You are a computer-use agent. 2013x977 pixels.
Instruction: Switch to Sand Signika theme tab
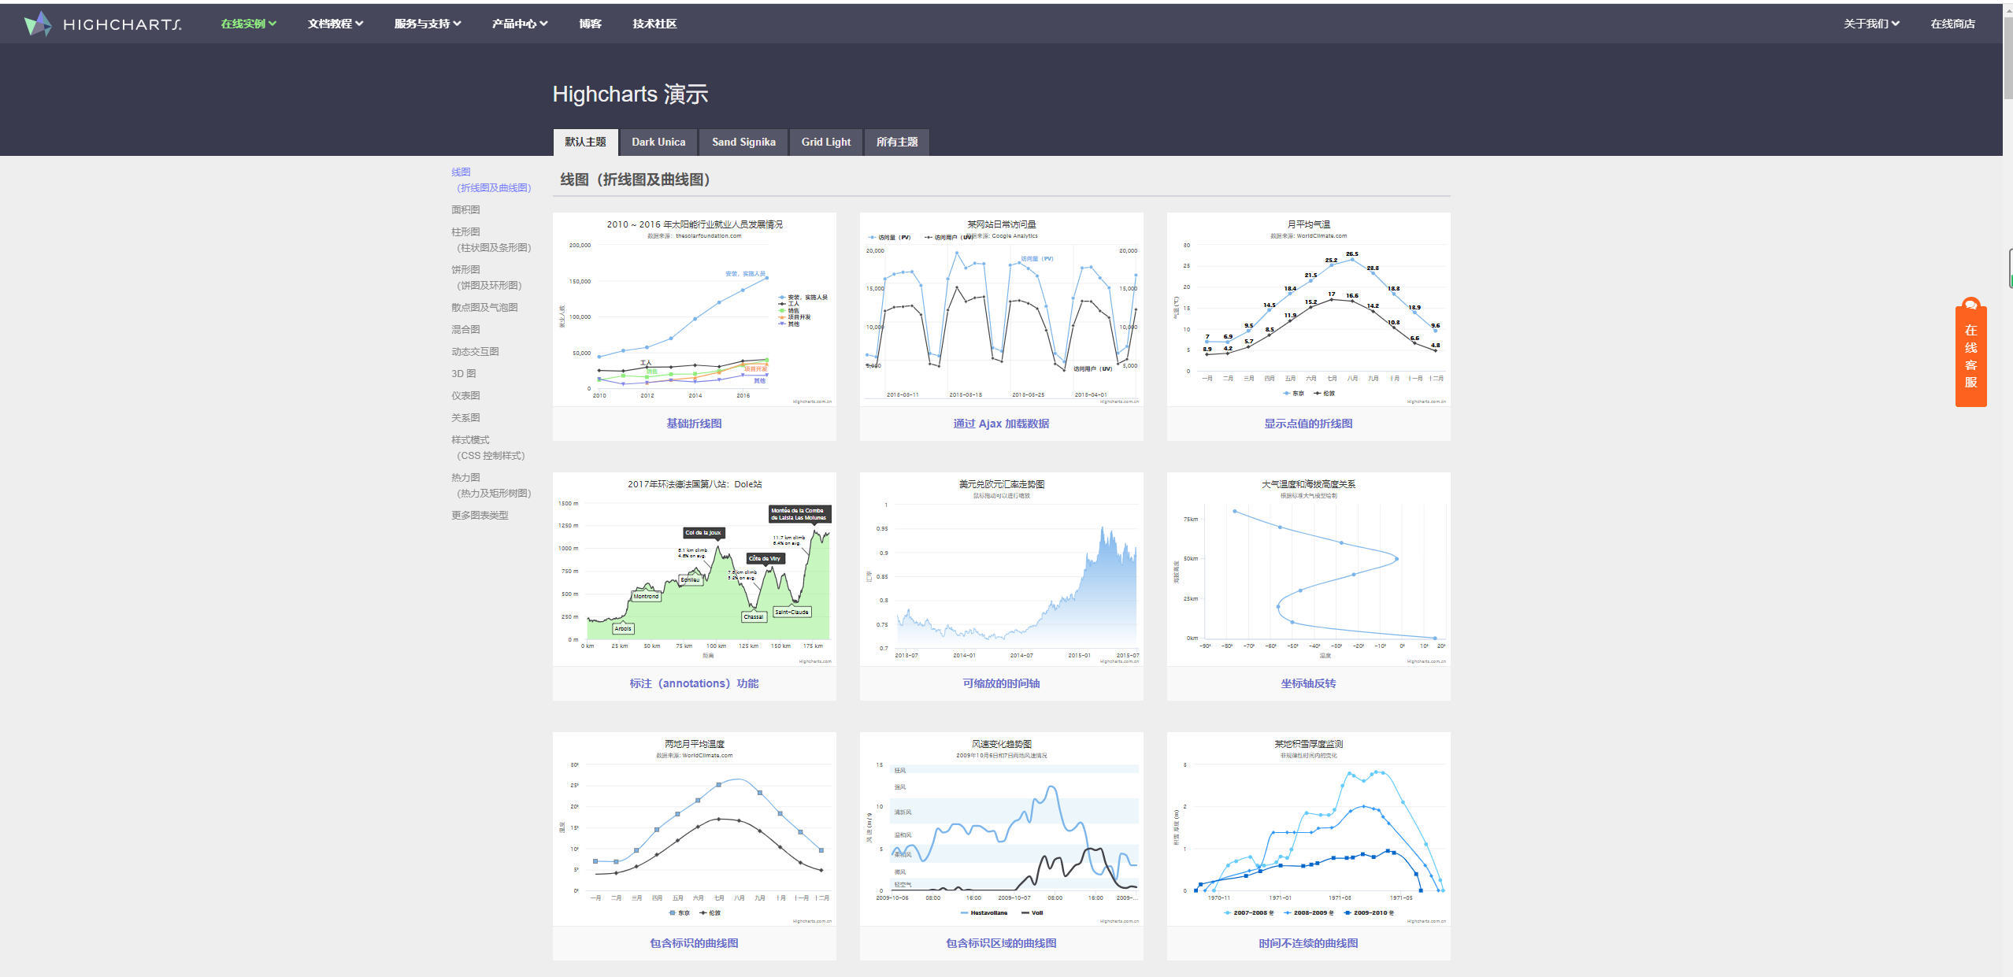coord(743,142)
